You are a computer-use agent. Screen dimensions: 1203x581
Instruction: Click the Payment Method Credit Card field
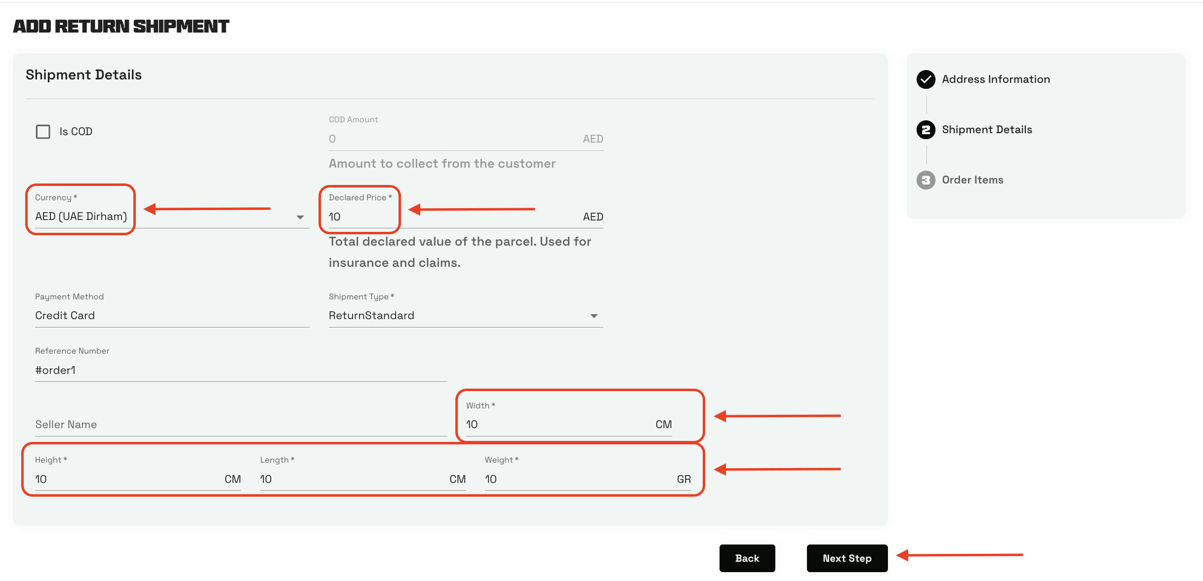[171, 316]
